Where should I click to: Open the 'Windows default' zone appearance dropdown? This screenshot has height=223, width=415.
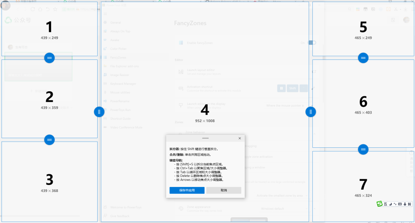pyautogui.click(x=284, y=208)
